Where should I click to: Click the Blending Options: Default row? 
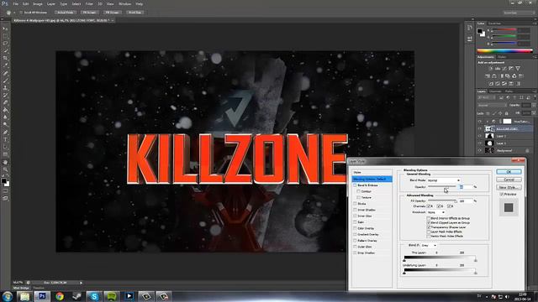point(372,179)
